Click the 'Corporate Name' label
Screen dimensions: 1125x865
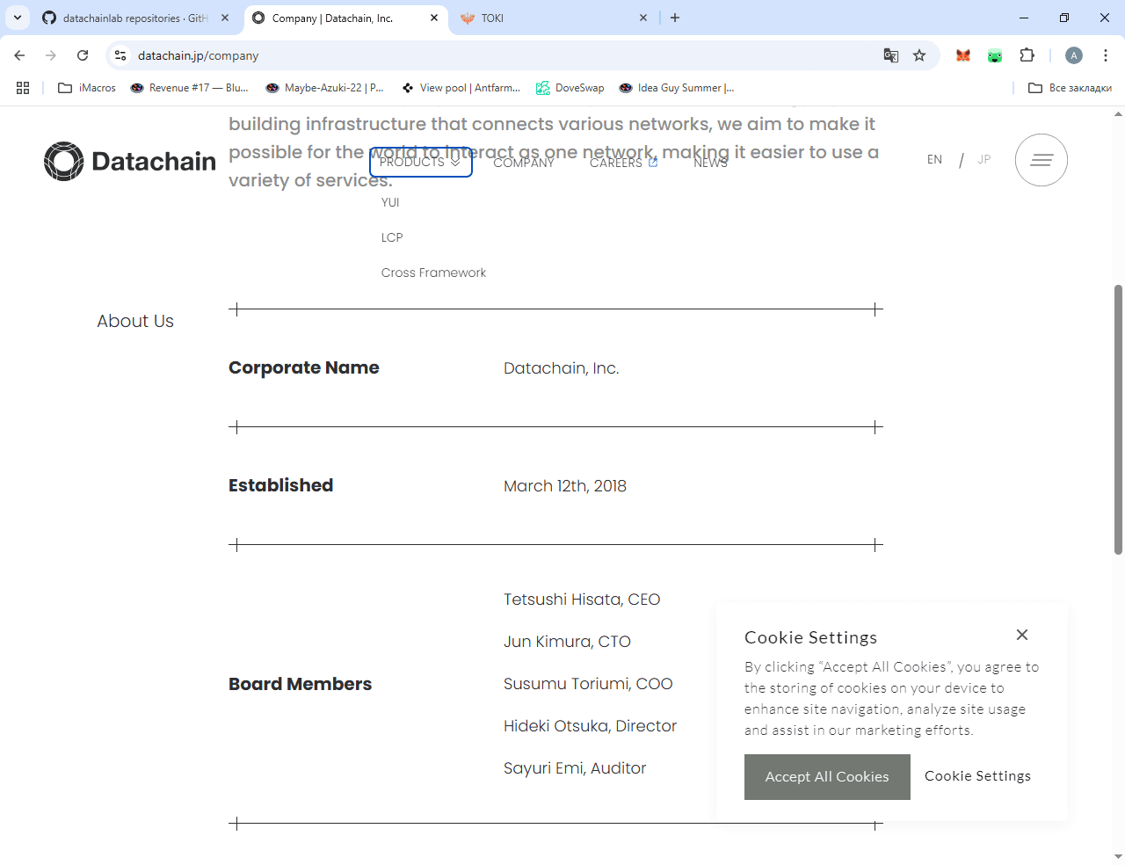click(303, 367)
